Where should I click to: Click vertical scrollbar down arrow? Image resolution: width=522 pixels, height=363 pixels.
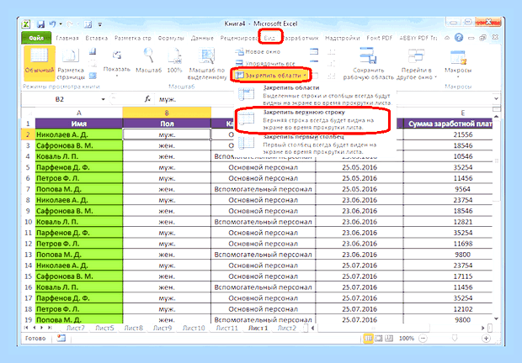(x=496, y=319)
